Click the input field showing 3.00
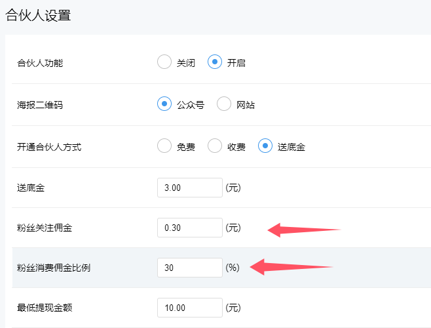 (190, 188)
